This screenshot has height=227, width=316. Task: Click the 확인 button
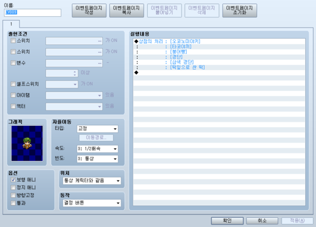[227, 221]
